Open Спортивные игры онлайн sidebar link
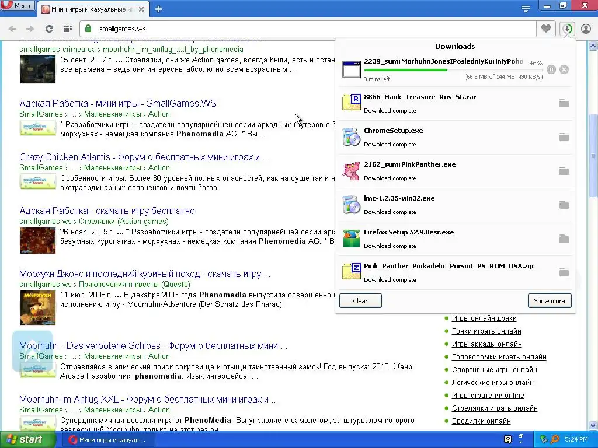Screen dimensions: 598x448 click(494, 370)
